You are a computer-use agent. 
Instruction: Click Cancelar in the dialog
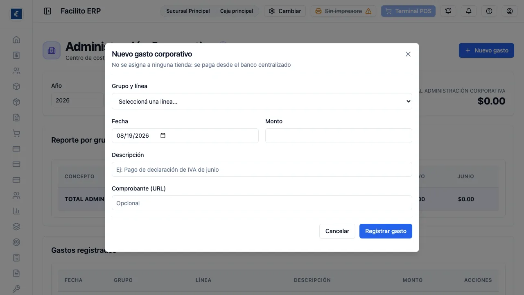[337, 231]
